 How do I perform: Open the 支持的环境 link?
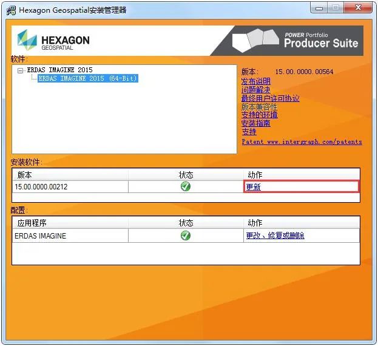260,115
